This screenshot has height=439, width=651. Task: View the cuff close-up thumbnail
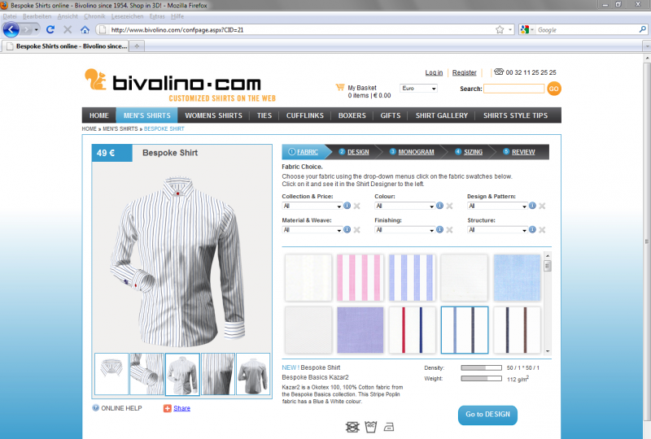(x=146, y=374)
